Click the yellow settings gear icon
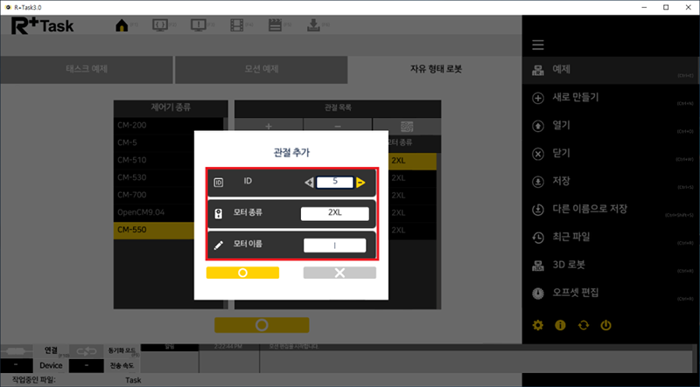 click(x=538, y=325)
